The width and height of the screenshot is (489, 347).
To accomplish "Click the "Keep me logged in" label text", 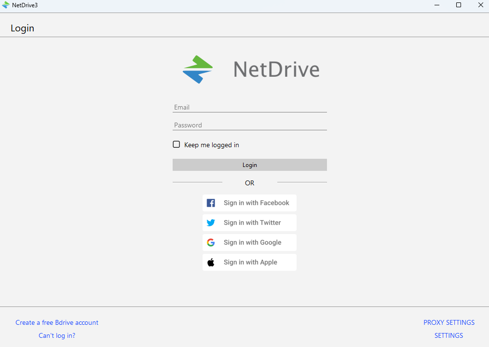I will click(x=211, y=145).
